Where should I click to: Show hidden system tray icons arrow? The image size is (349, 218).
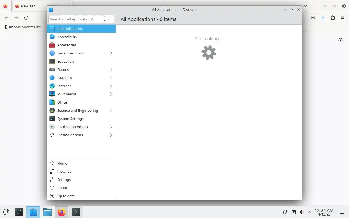(309, 212)
